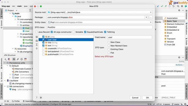Click the undo arrow icon in top toolbar

[x=173, y=6]
